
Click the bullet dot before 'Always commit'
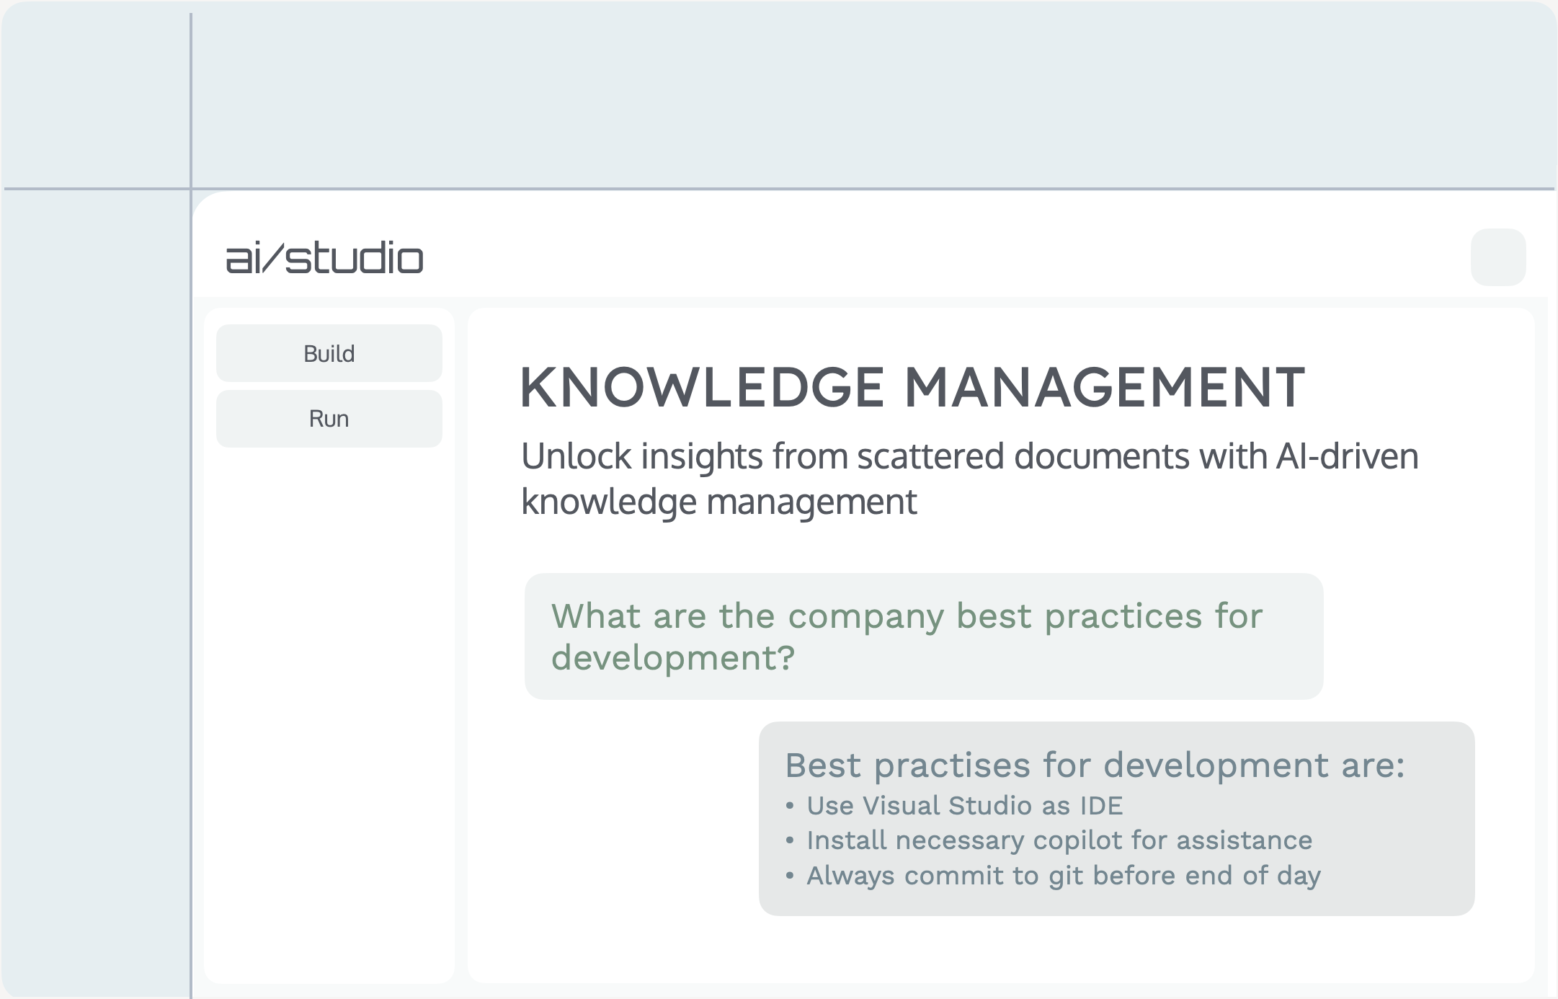click(x=790, y=876)
